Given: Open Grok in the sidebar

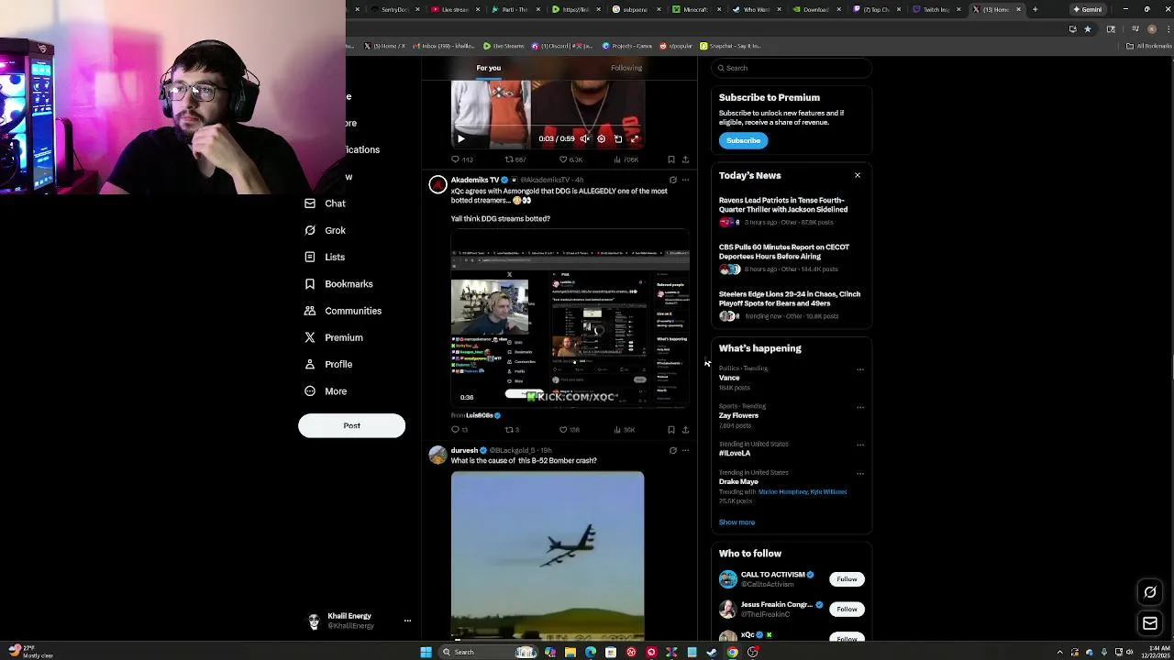Looking at the screenshot, I should [x=326, y=230].
